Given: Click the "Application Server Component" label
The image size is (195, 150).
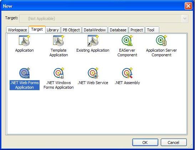Looking at the screenshot, I should click(x=161, y=53).
